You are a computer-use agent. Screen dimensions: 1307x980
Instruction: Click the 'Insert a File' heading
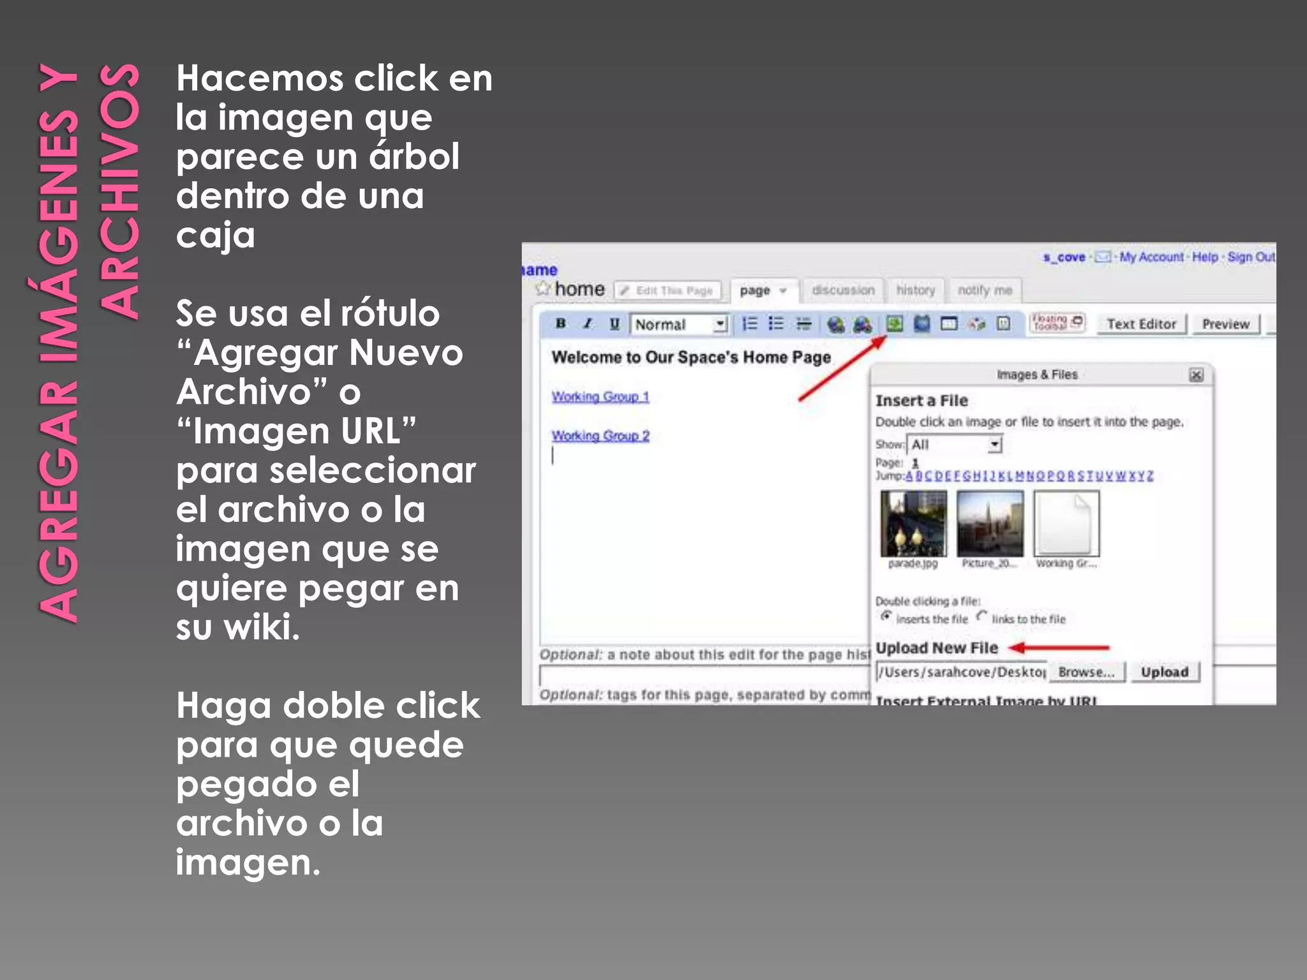pyautogui.click(x=922, y=401)
